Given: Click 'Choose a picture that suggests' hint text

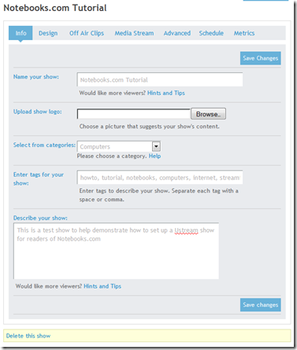Looking at the screenshot, I should coord(149,127).
